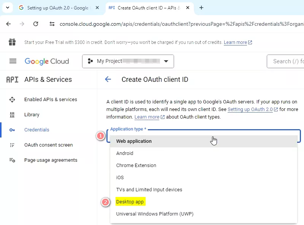
Task: Switch to Setting up OAuth 2.0 tab
Action: tap(58, 8)
